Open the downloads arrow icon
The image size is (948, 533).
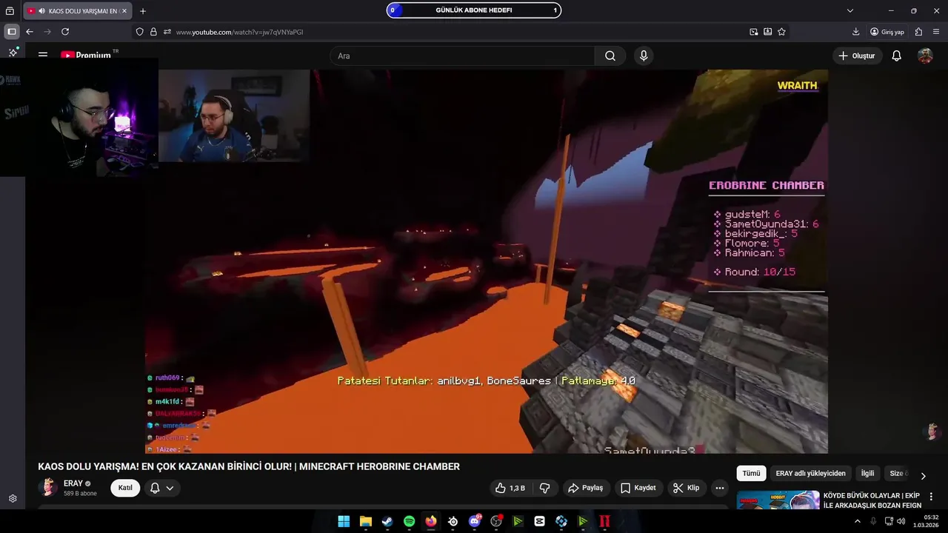[x=856, y=32]
